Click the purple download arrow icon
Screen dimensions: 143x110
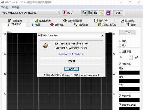coord(108,13)
